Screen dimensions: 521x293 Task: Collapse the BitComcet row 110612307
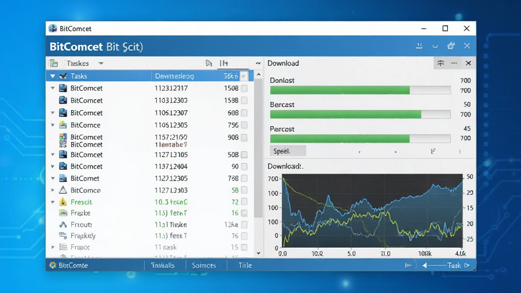(x=52, y=113)
